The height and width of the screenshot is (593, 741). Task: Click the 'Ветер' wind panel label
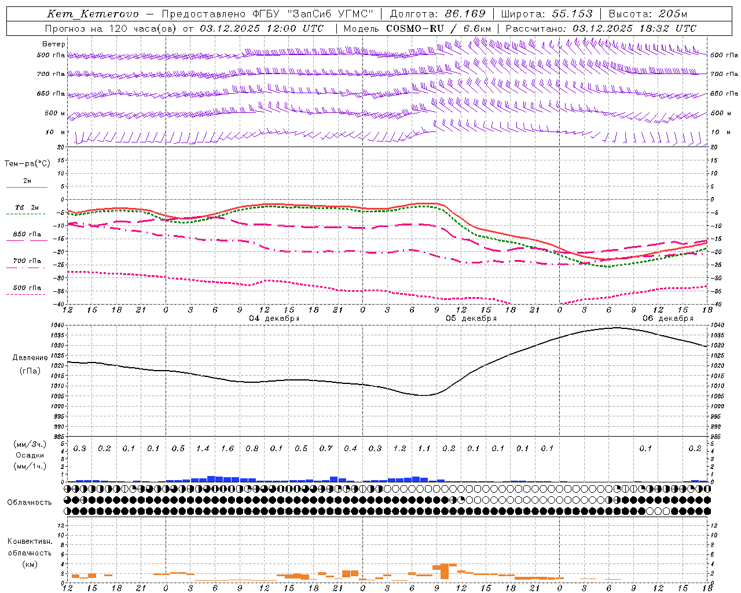54,44
